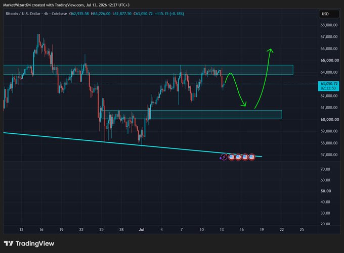Click the 59,000.00 price axis label
Viewport: 344px width, 253px height.
coord(329,131)
